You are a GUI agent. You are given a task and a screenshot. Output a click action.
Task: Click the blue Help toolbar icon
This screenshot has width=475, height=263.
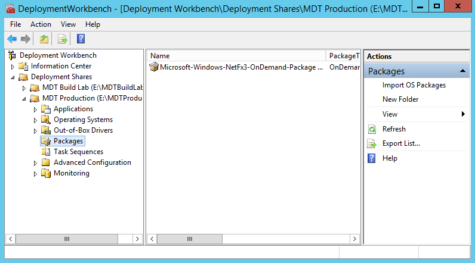pos(81,39)
